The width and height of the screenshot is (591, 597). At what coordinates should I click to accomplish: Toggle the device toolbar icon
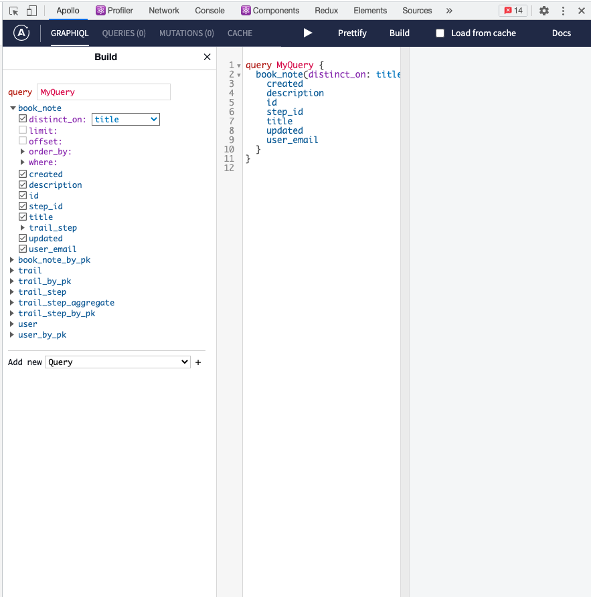click(x=31, y=11)
